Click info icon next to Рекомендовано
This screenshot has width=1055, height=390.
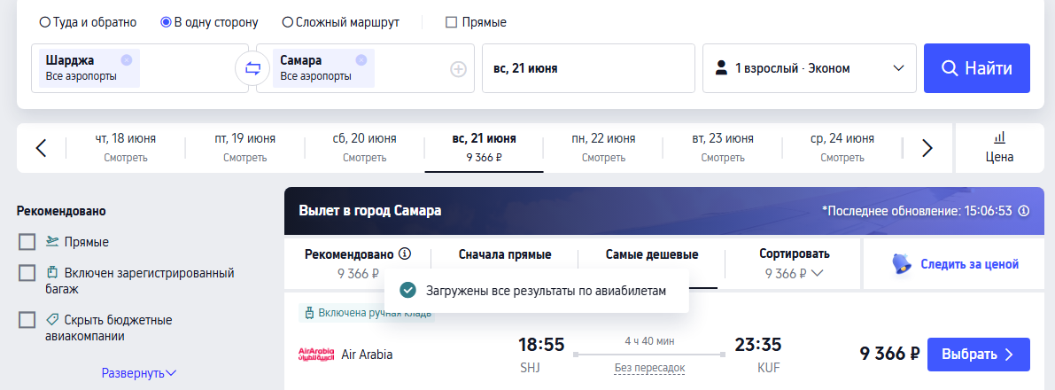click(405, 253)
